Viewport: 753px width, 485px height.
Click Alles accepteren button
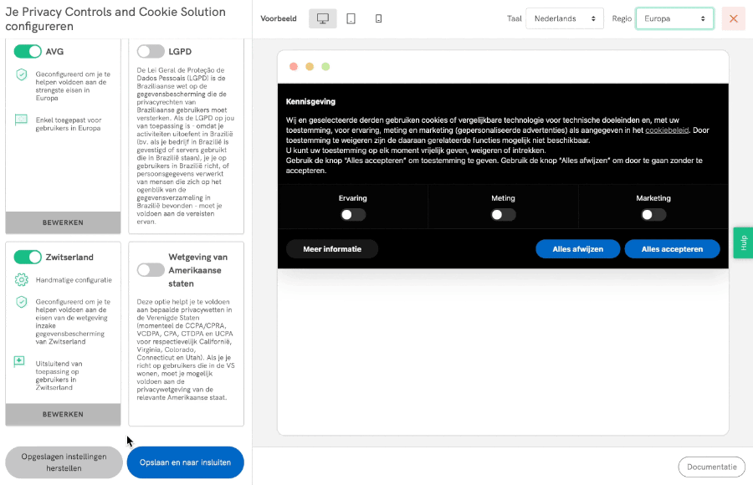tap(672, 248)
